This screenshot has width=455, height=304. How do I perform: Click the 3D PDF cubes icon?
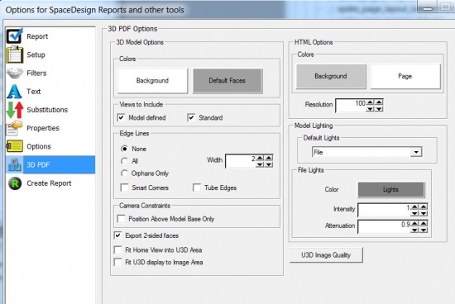tap(15, 164)
